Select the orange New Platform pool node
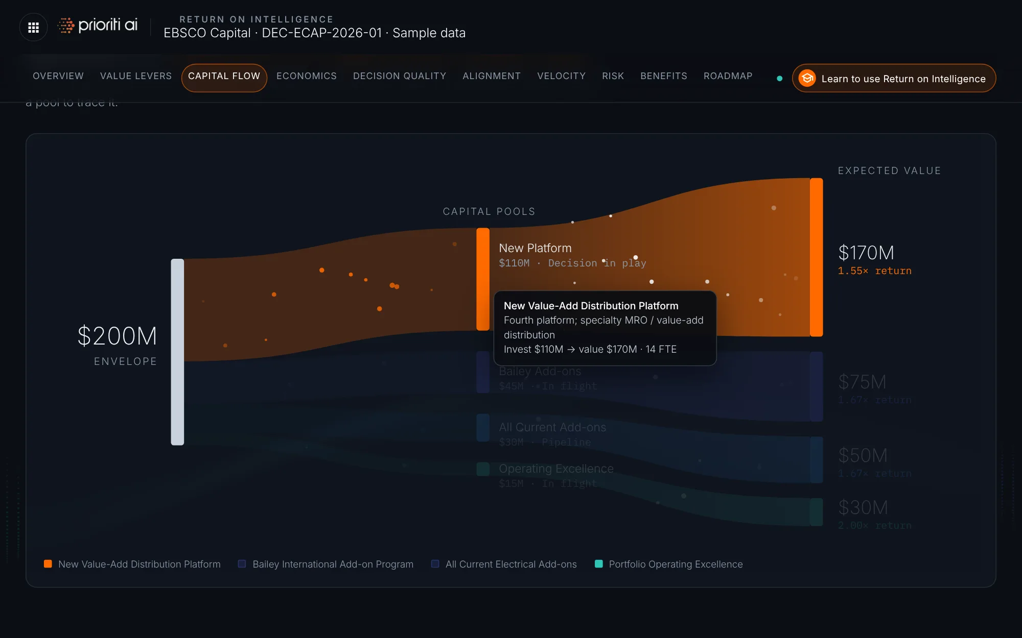The height and width of the screenshot is (638, 1022). pyautogui.click(x=483, y=279)
